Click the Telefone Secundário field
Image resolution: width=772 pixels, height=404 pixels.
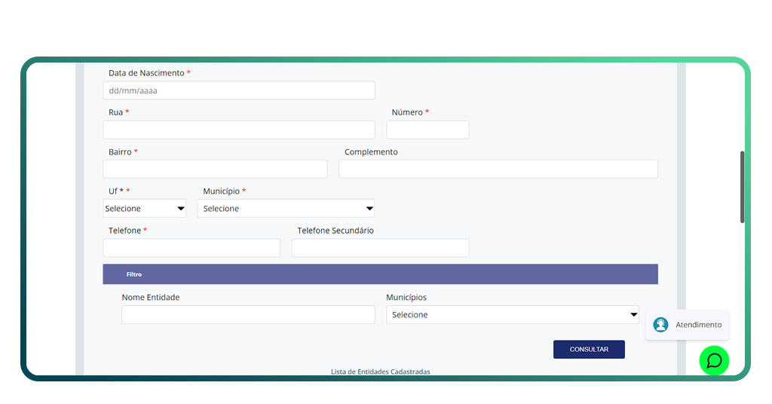[x=380, y=248]
